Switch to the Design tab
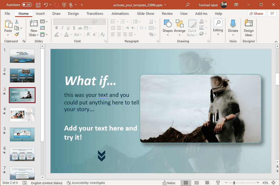The image size is (280, 186). point(73,13)
